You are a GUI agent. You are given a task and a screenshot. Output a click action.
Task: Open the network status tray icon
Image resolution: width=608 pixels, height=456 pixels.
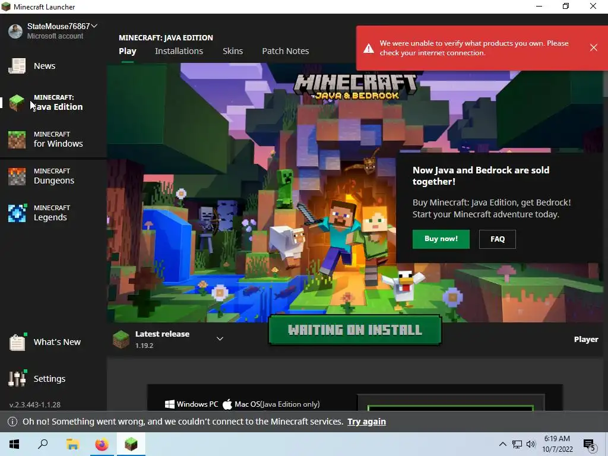[x=517, y=444]
